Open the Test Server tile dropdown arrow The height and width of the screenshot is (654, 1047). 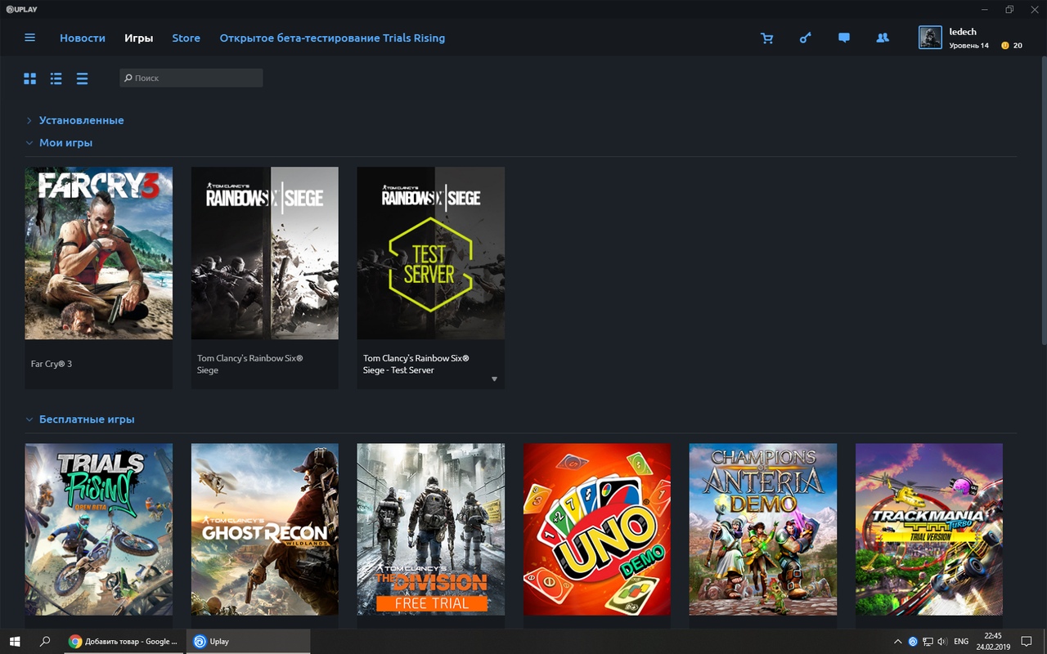pos(494,379)
